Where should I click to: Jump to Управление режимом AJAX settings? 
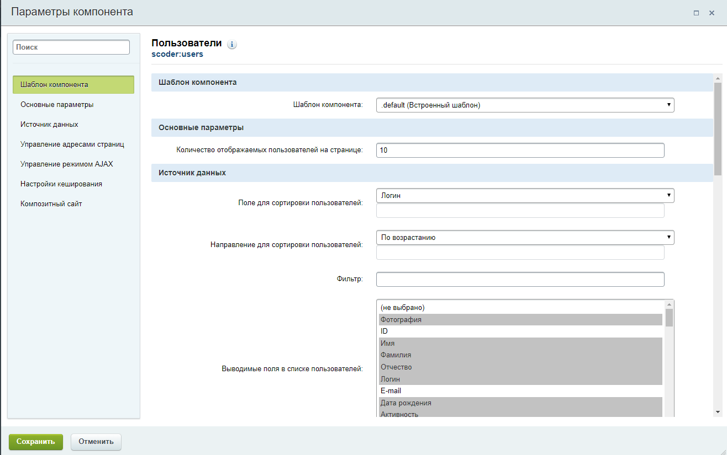67,164
